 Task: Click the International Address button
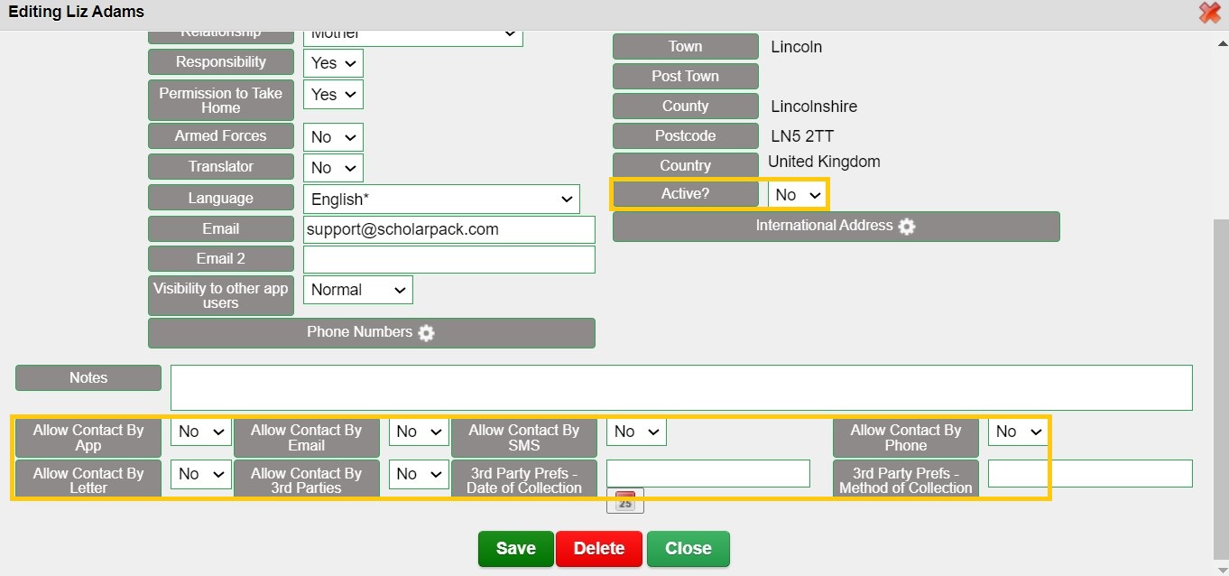click(x=836, y=227)
